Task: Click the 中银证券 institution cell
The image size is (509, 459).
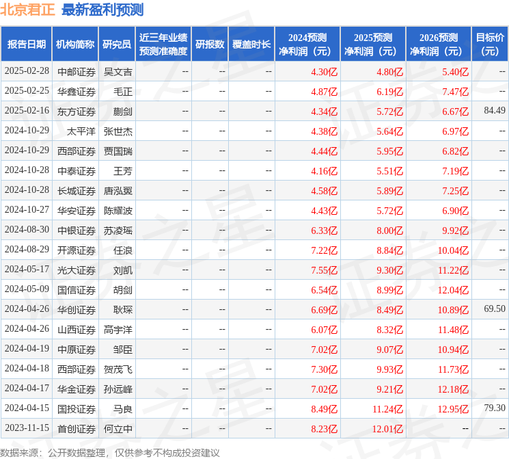Action: [x=77, y=231]
